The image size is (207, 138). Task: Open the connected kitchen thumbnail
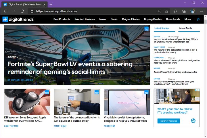point(77,102)
